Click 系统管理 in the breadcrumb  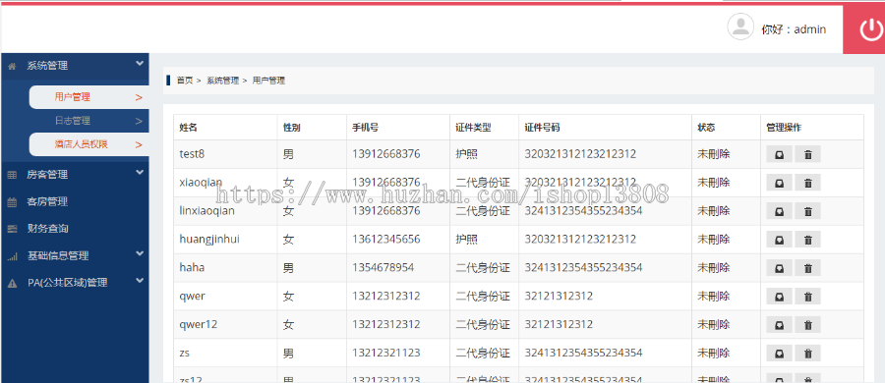[222, 81]
